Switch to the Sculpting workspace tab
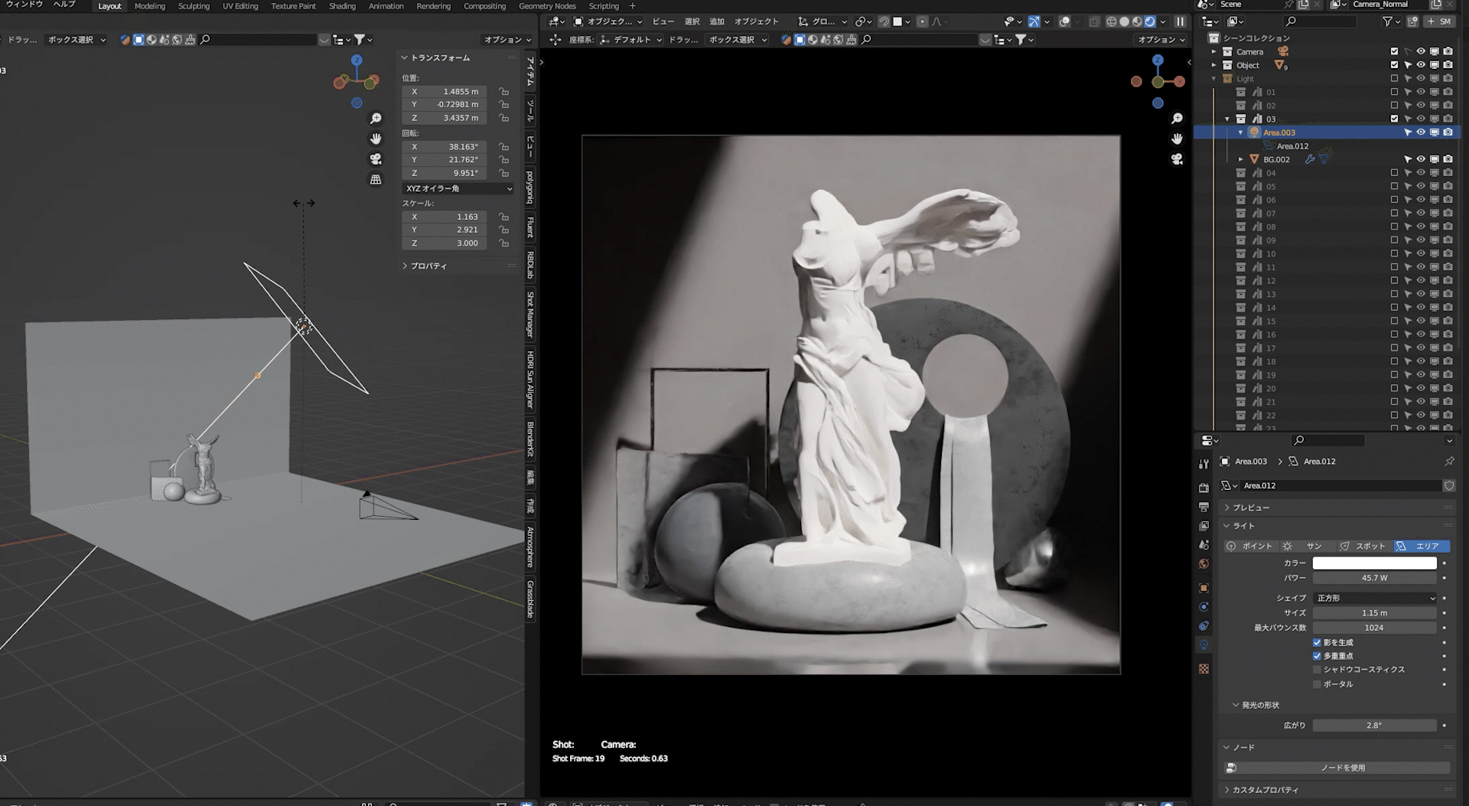This screenshot has height=806, width=1469. [194, 6]
